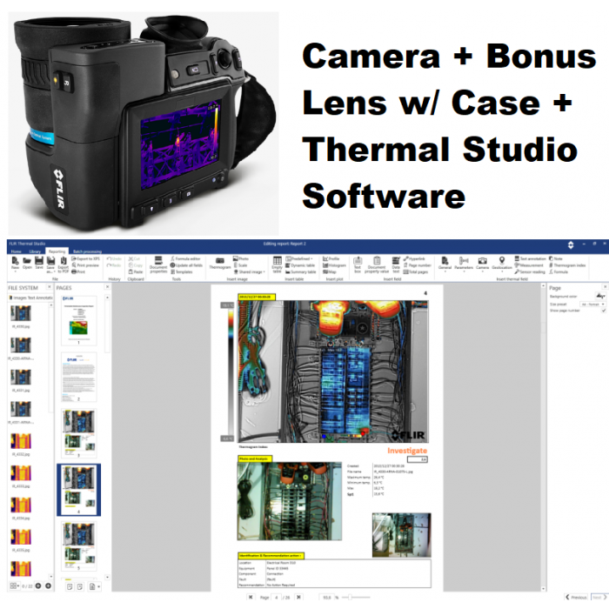609x609 pixels.
Task: Insert a Formula thermal field
Action: click(559, 271)
